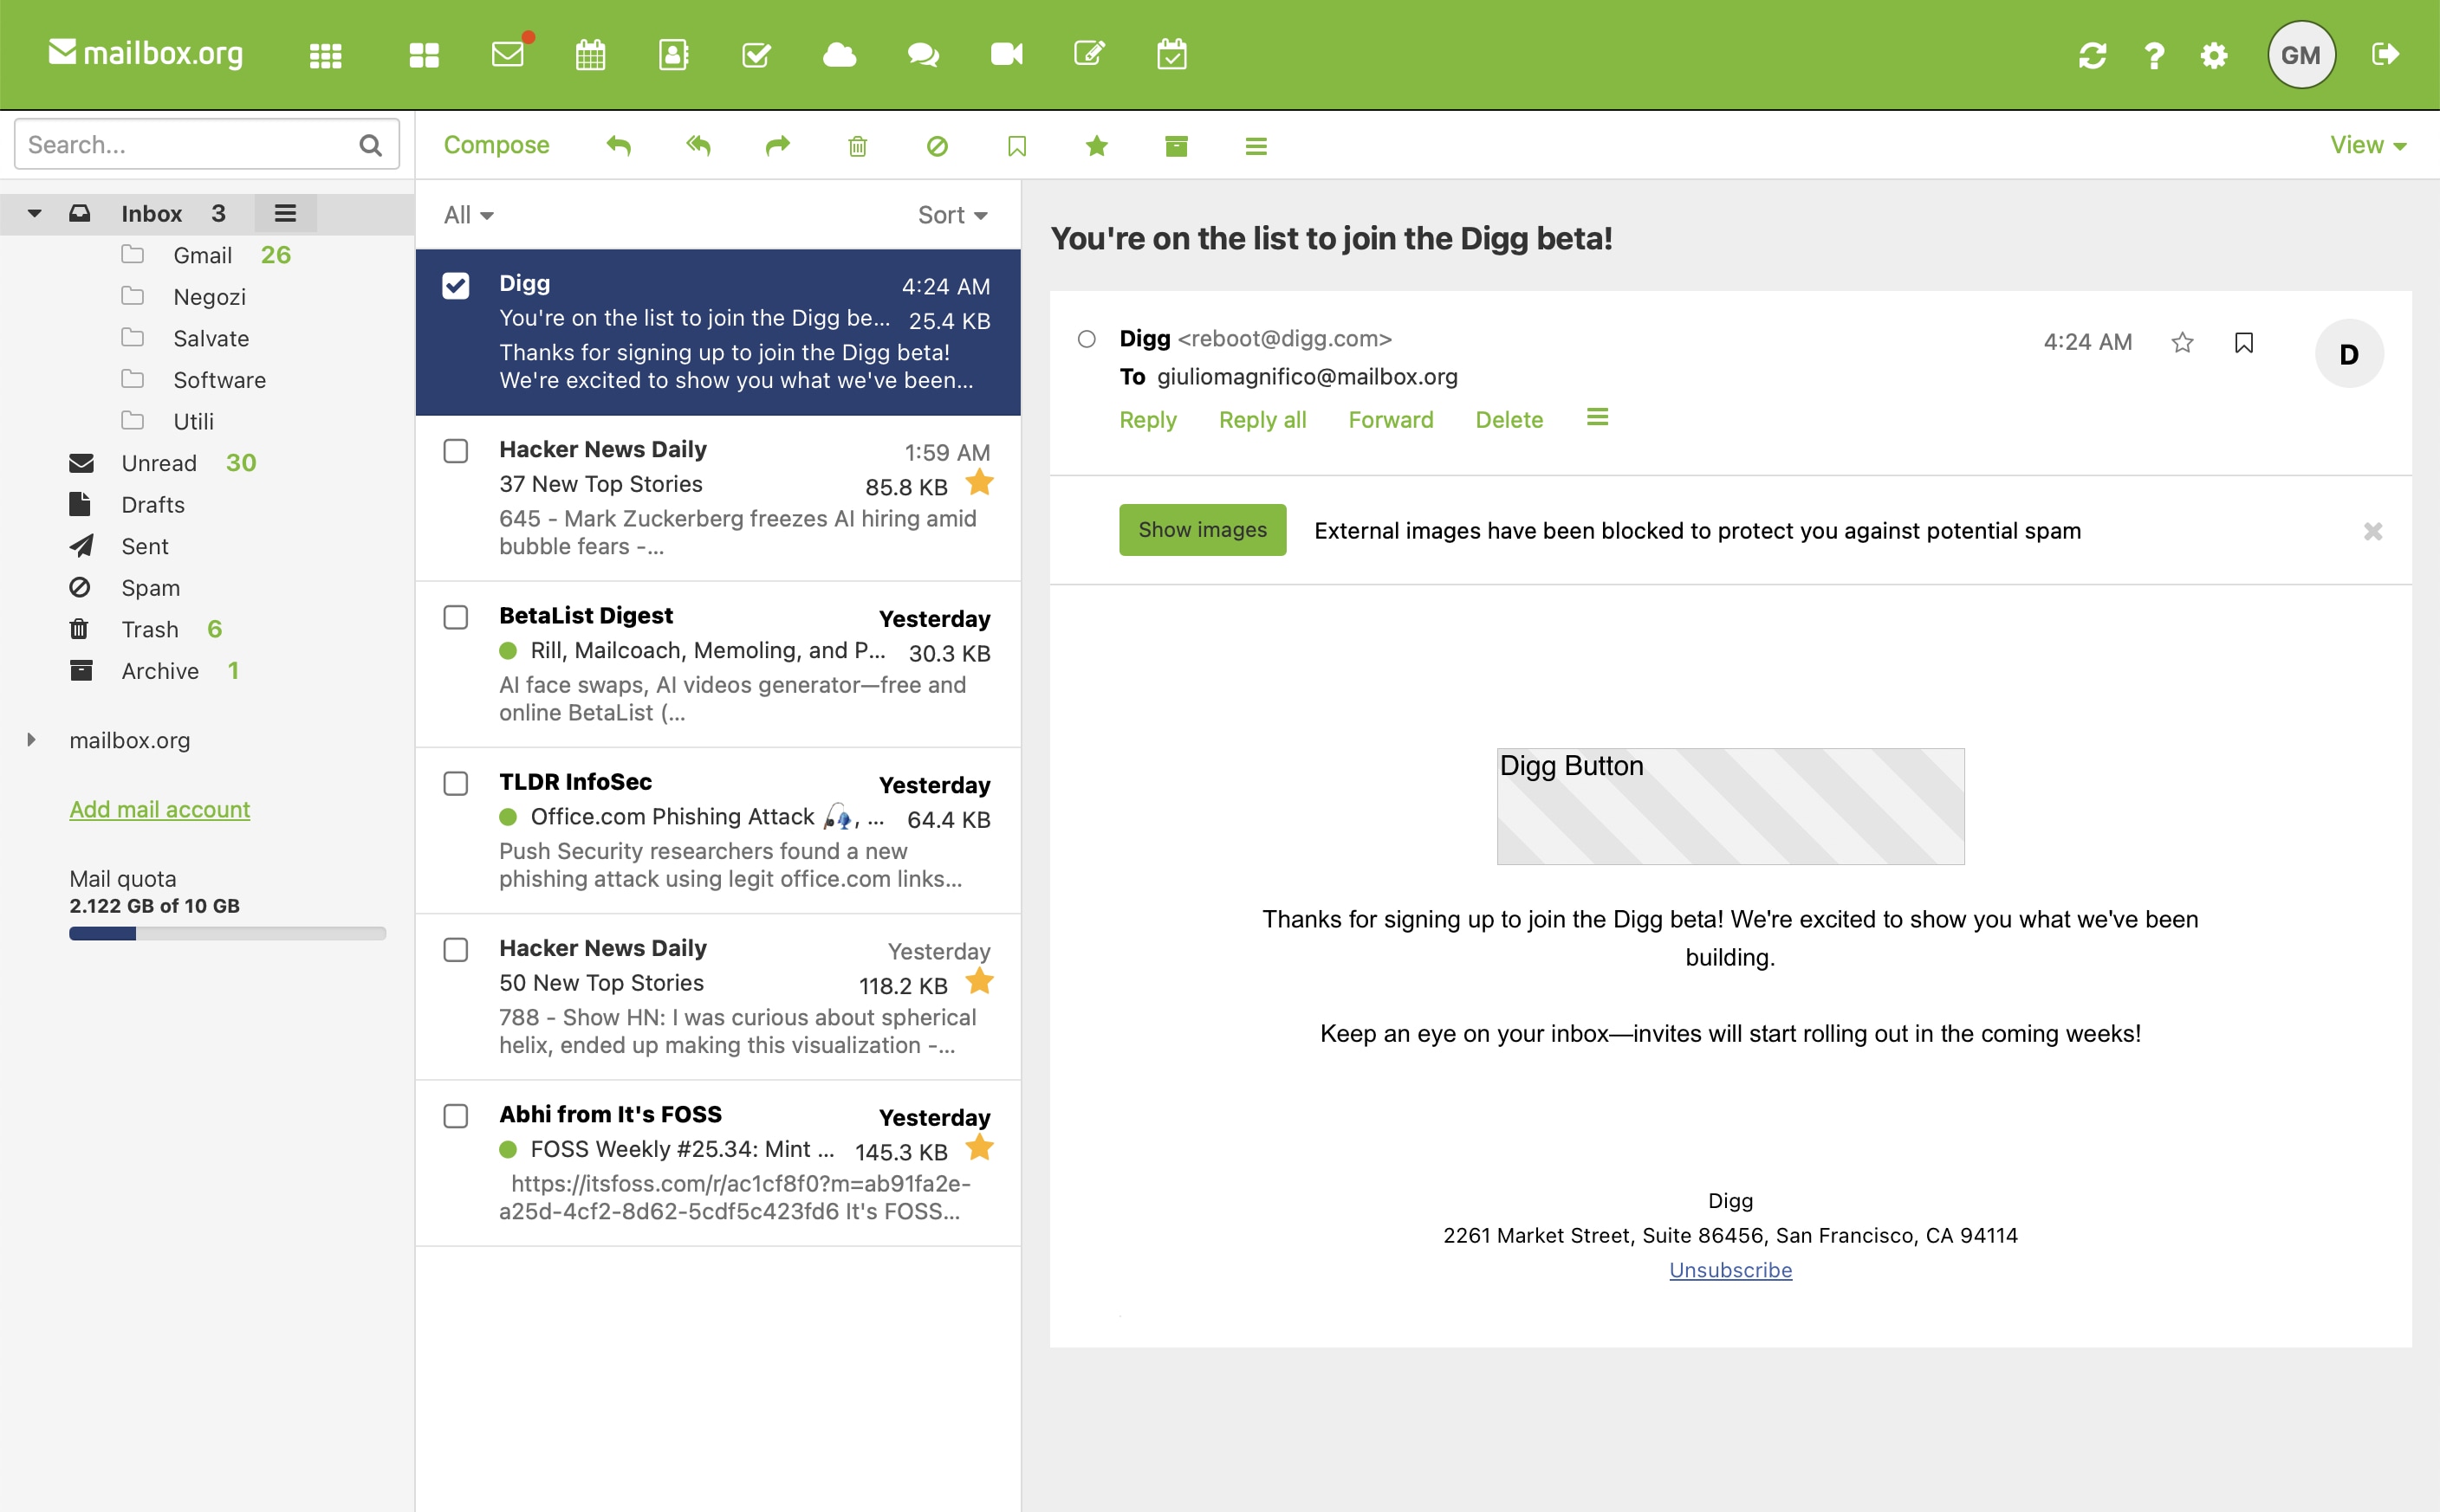Toggle unread dot on TLDR InfoSec email
This screenshot has width=2440, height=1512.
pos(509,817)
